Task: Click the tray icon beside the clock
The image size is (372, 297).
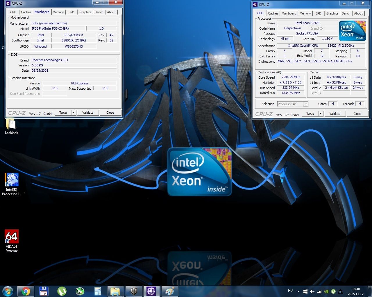Action: [x=340, y=291]
